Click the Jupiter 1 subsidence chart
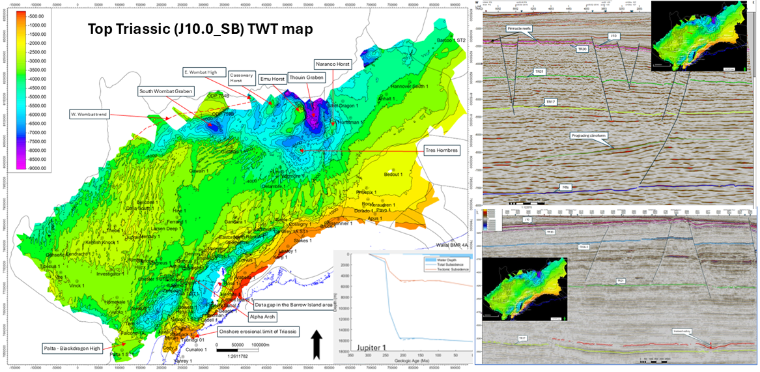760x372 pixels. point(404,301)
